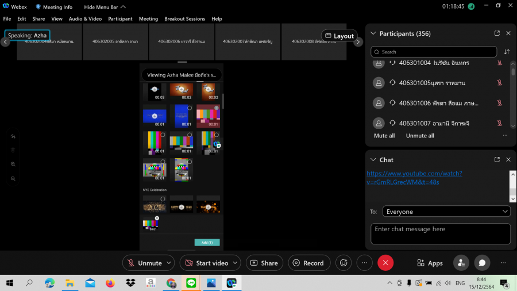Screen dimensions: 517x291
Task: Collapse the Chat panel chevron
Action: [373, 160]
